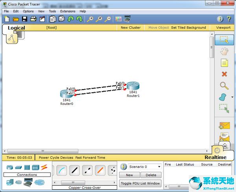Image resolution: width=236 pixels, height=192 pixels.
Task: Open the Extensions menu
Action: click(x=68, y=11)
